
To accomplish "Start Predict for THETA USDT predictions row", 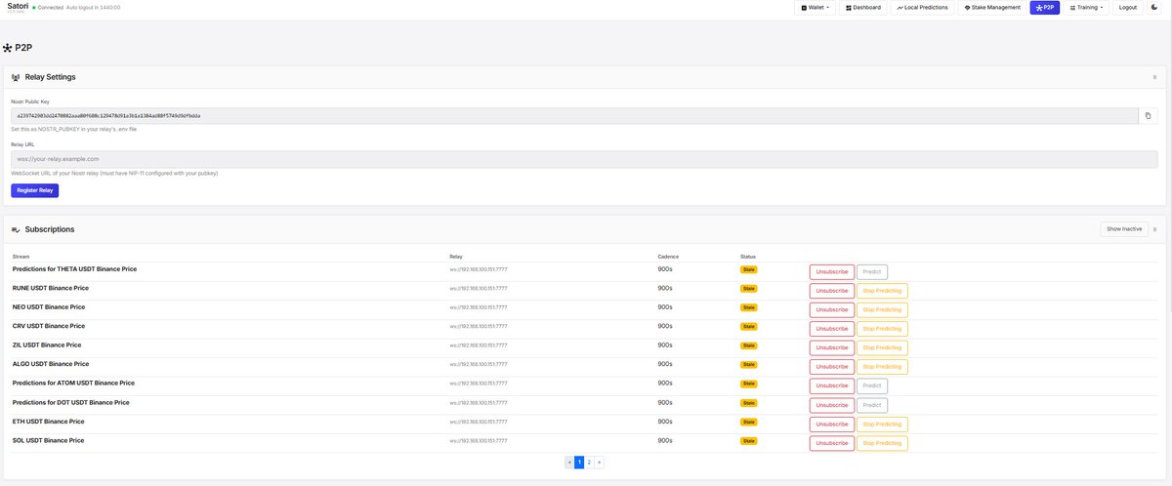I will [x=872, y=272].
